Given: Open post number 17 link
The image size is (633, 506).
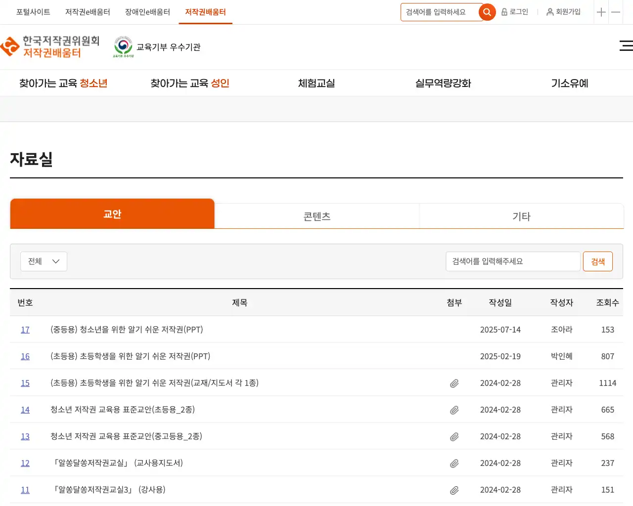Looking at the screenshot, I should [25, 330].
